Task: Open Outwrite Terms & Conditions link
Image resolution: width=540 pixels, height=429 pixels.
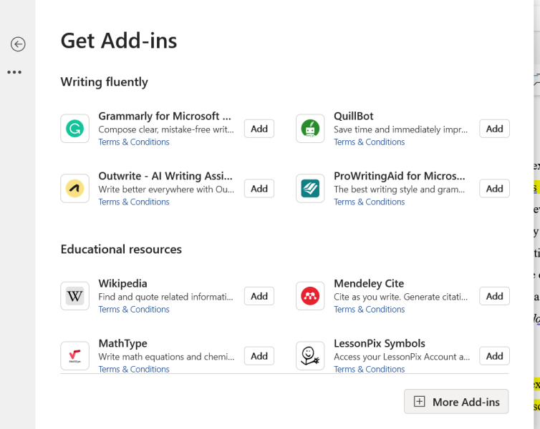Action: (x=134, y=202)
